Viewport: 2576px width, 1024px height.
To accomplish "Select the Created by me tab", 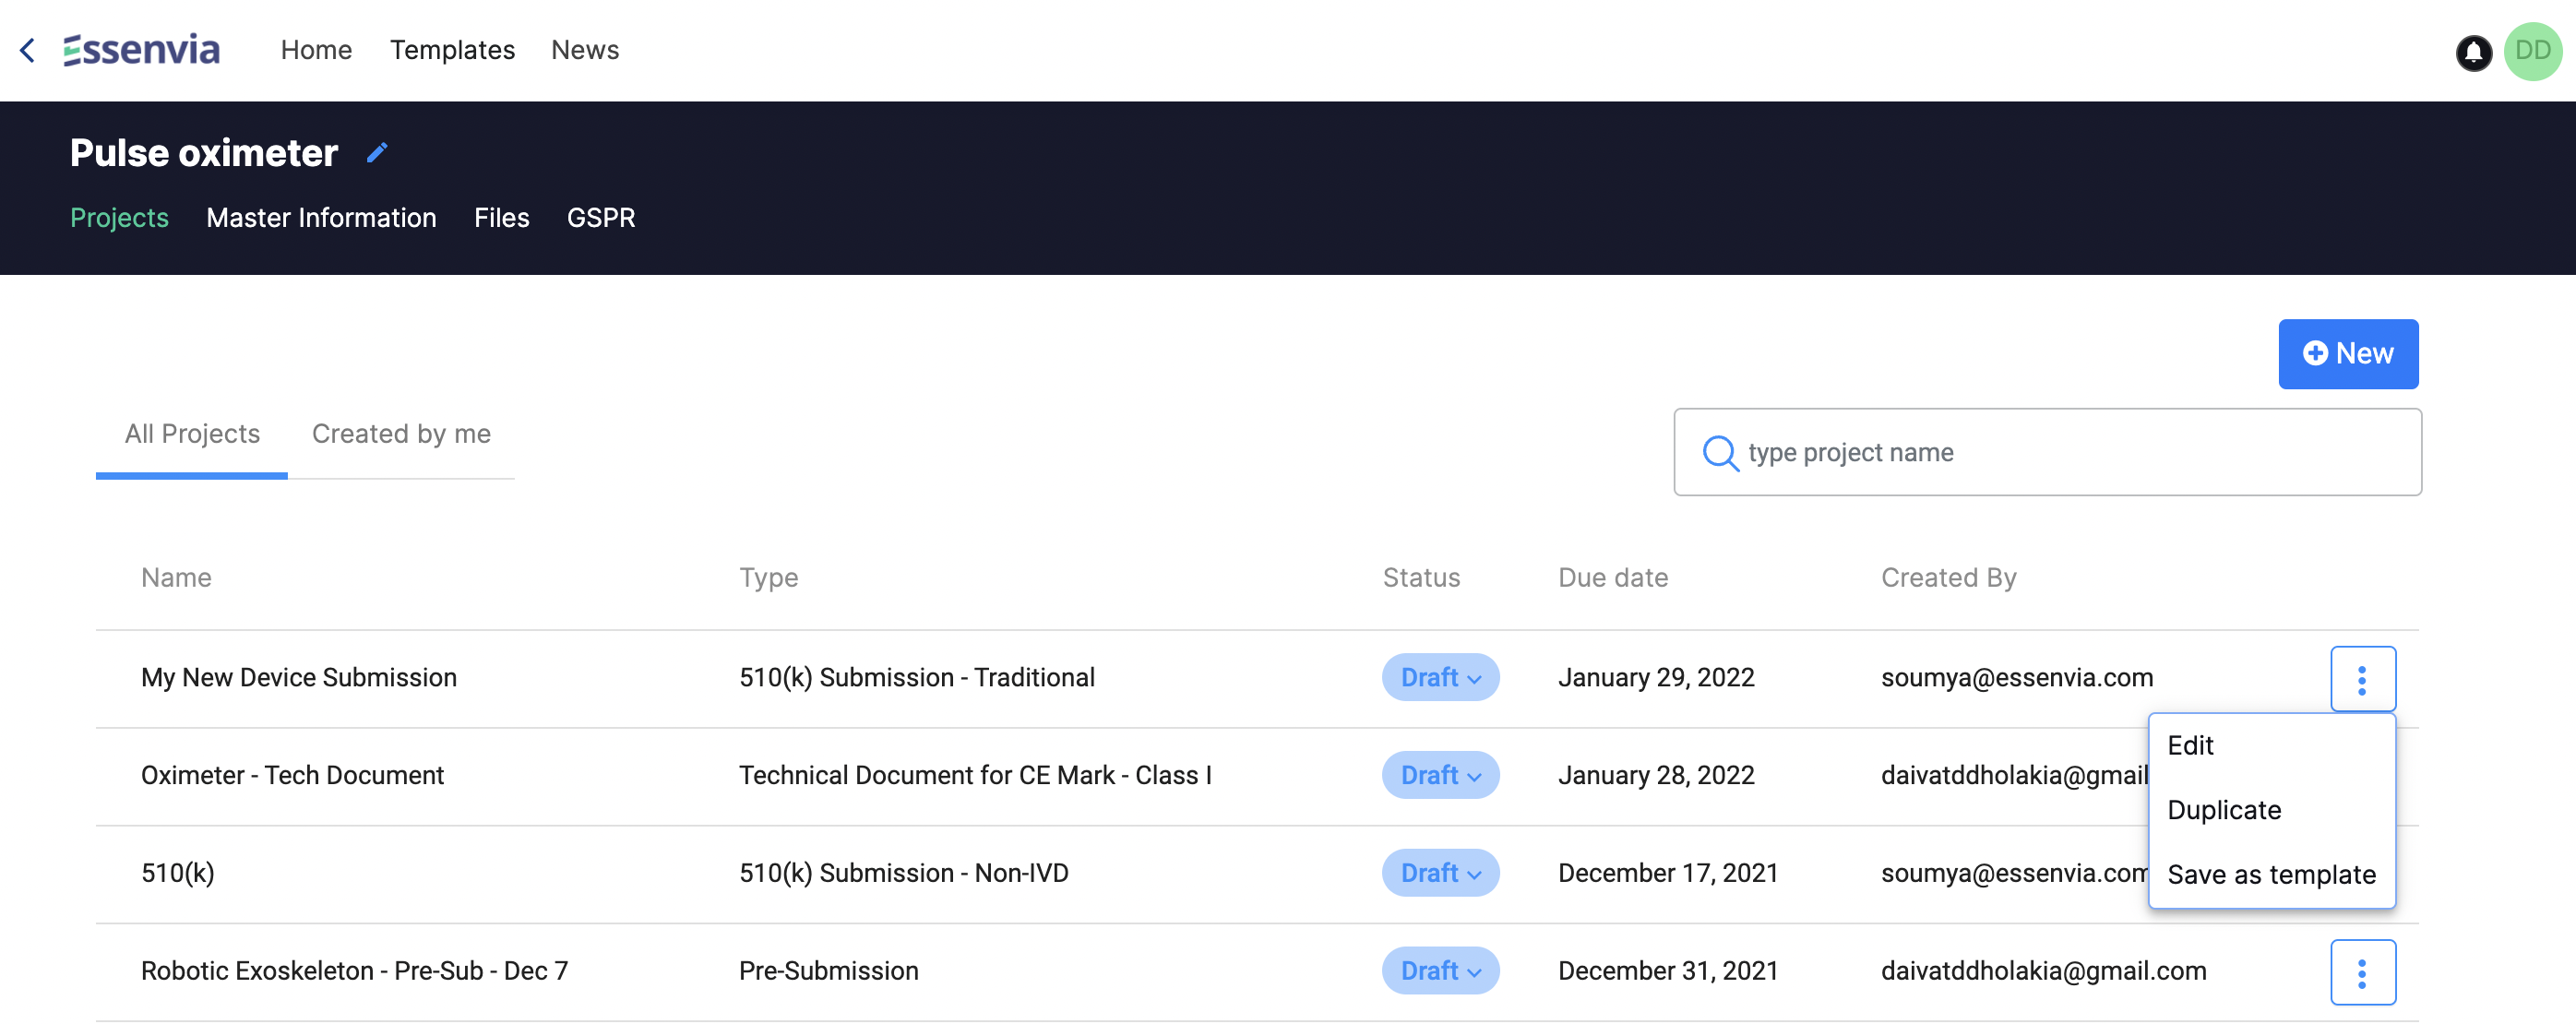I will (x=401, y=434).
